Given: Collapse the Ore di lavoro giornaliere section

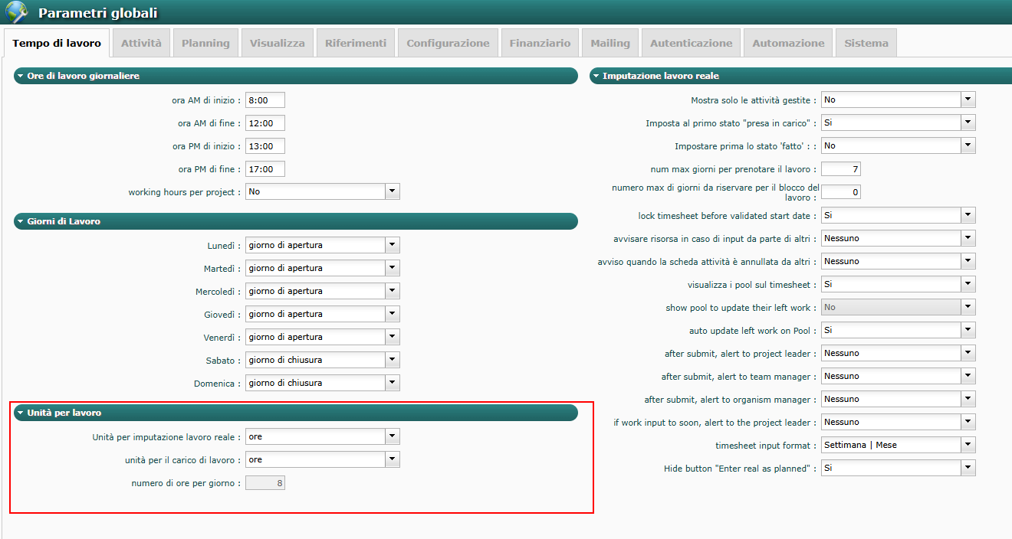Looking at the screenshot, I should click(20, 76).
